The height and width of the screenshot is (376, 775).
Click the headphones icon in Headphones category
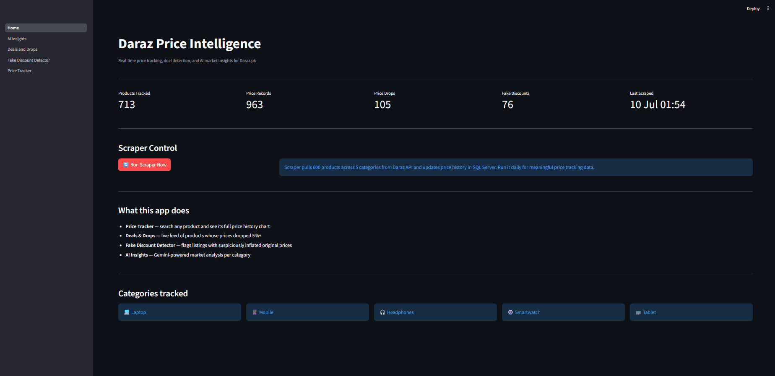pos(382,312)
